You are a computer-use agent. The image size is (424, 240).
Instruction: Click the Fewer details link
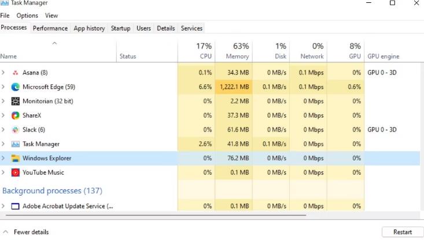[x=31, y=232]
